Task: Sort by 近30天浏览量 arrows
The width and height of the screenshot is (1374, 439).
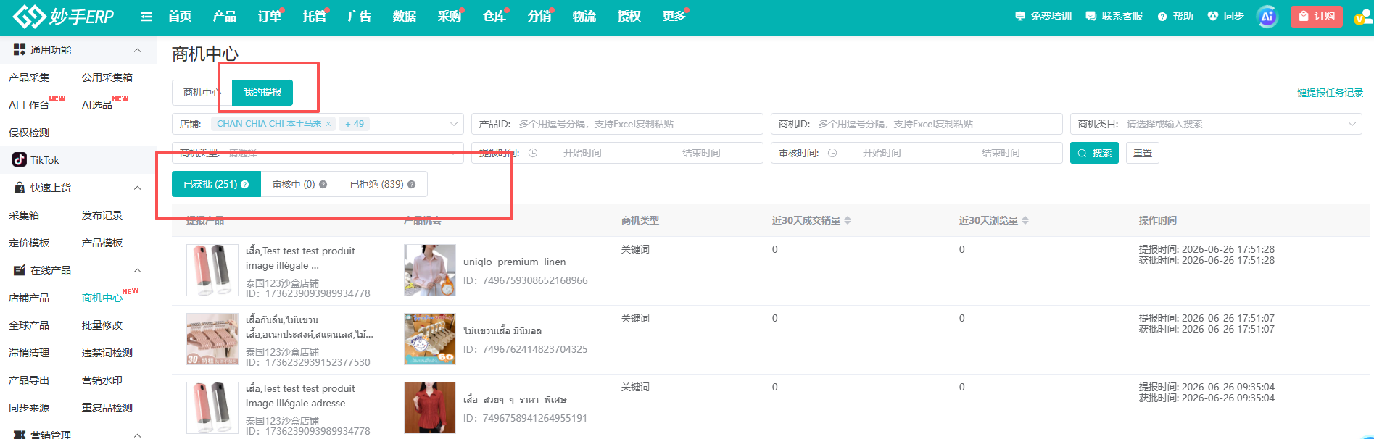Action: pos(1025,220)
